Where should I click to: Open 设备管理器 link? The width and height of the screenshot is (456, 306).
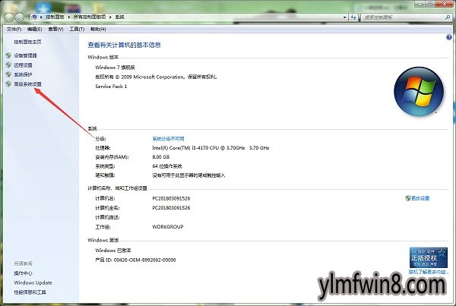26,55
